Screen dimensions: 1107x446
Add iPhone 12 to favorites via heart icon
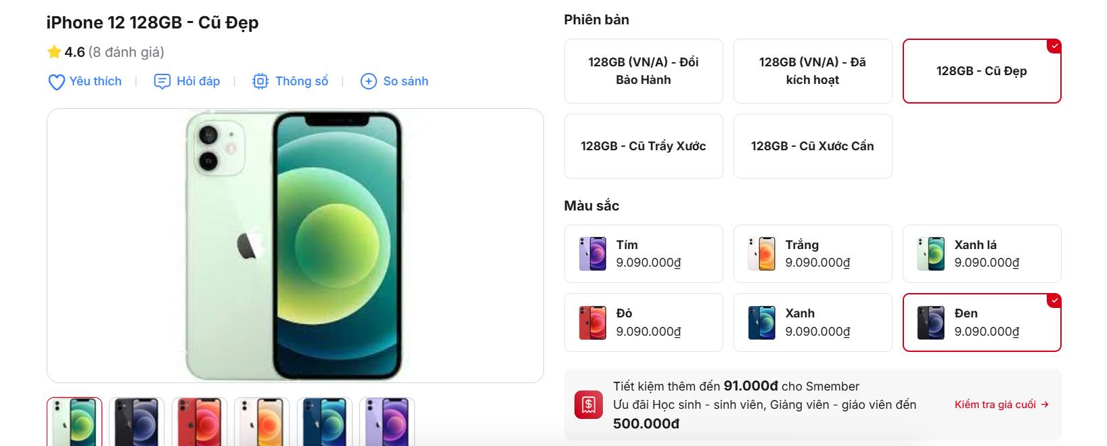tap(55, 81)
